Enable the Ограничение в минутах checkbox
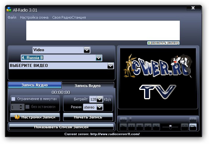The image size is (209, 144). (x=13, y=99)
